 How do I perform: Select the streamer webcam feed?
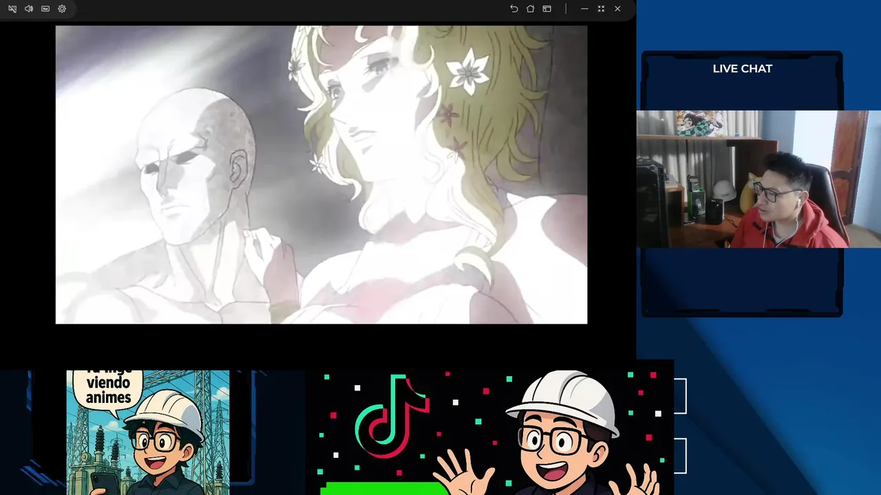pos(758,179)
